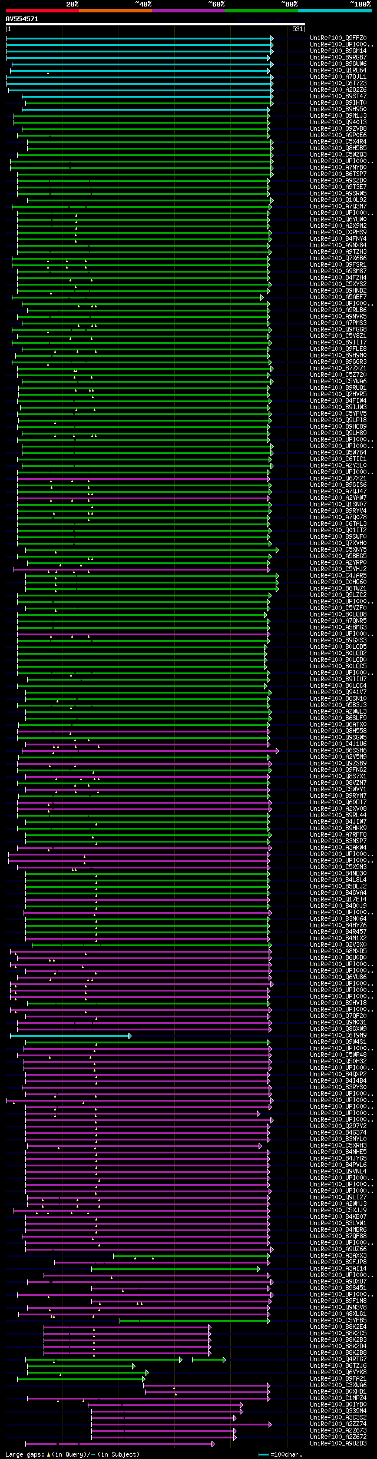
Task: Open hit UniRef100_B9RGB7
Action: [338, 58]
